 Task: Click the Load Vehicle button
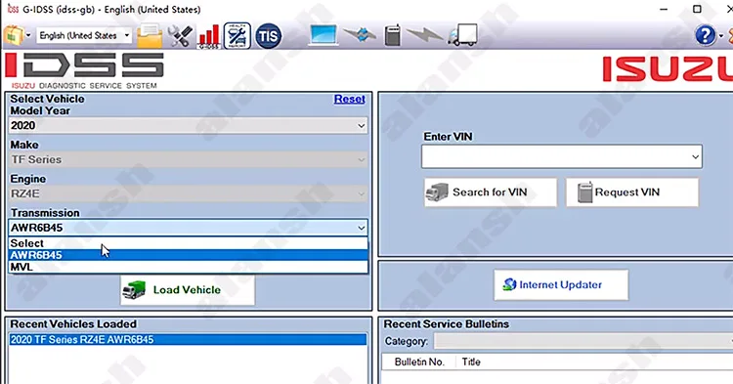[188, 289]
